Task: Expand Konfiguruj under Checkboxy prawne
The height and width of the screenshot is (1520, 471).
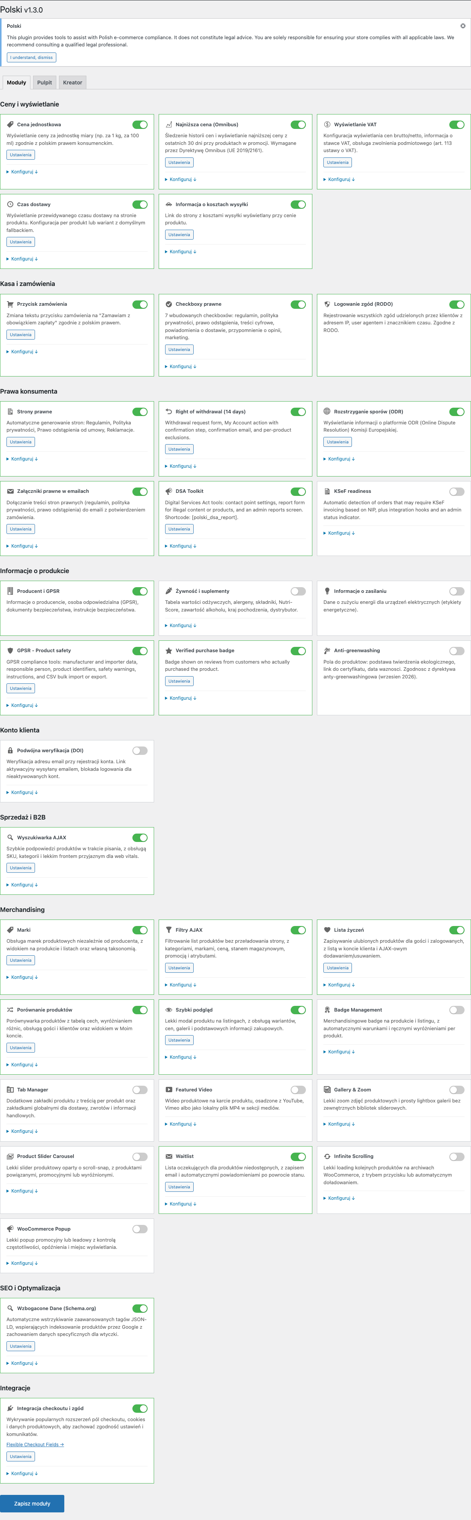Action: [181, 367]
